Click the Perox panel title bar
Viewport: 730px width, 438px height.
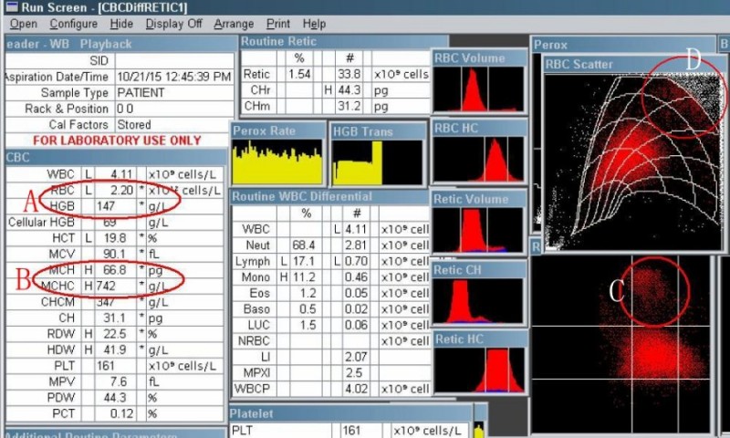pos(623,45)
